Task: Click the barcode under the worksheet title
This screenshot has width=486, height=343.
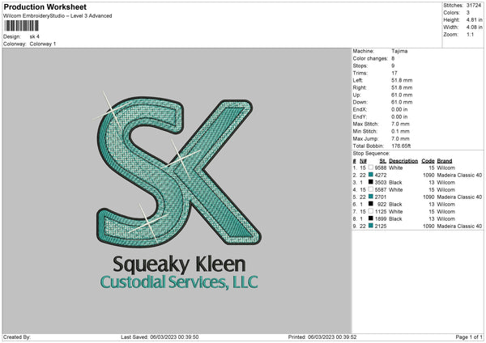Action: pos(21,27)
